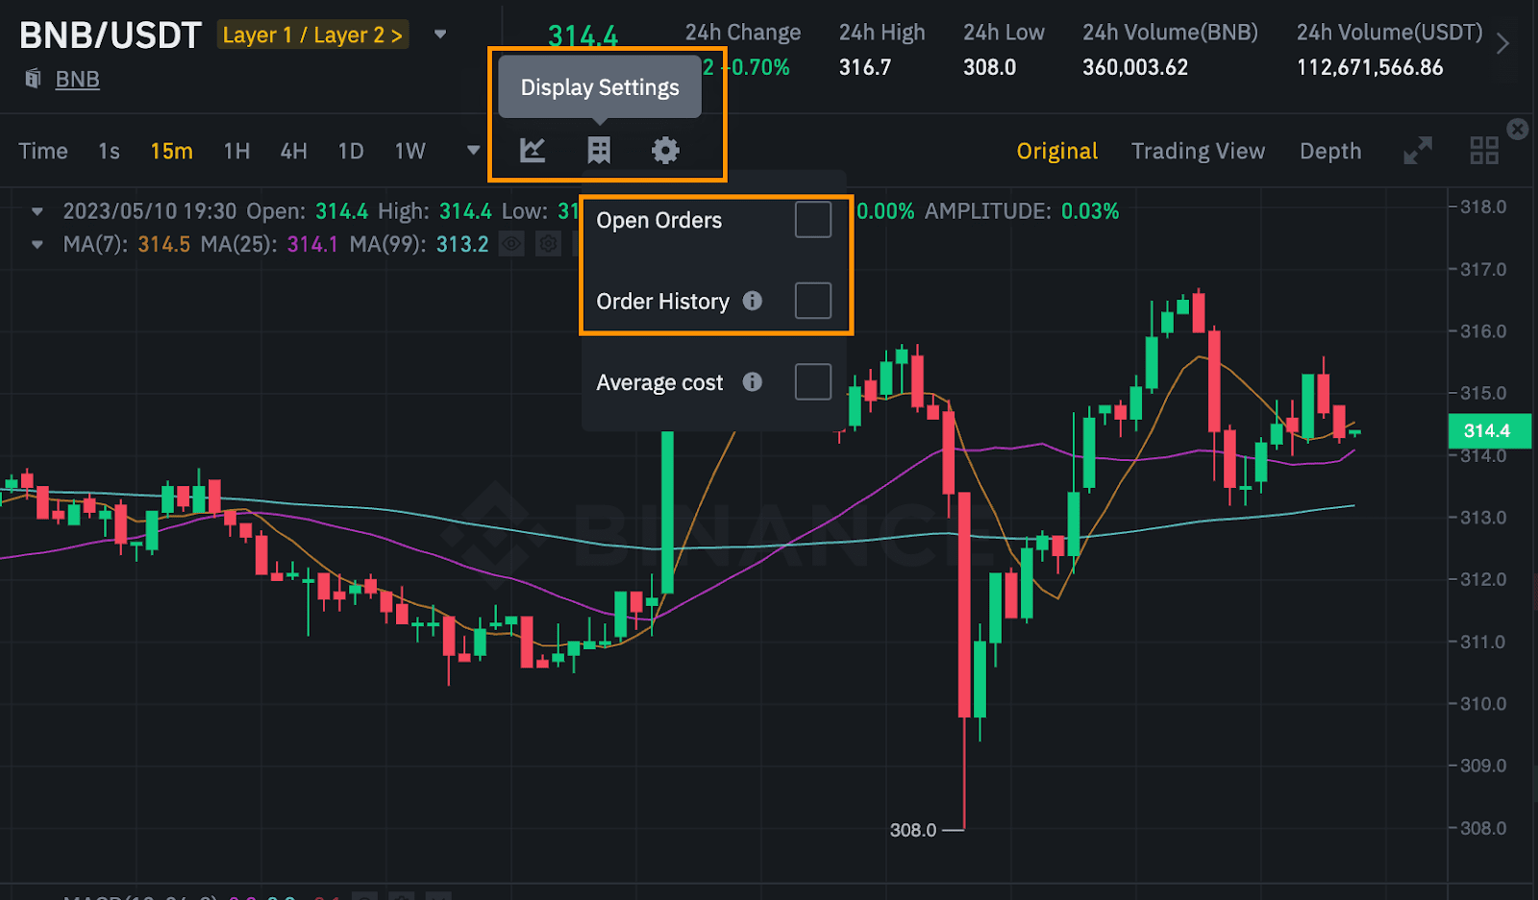Select the 1W interval
The width and height of the screenshot is (1538, 900).
click(x=410, y=152)
